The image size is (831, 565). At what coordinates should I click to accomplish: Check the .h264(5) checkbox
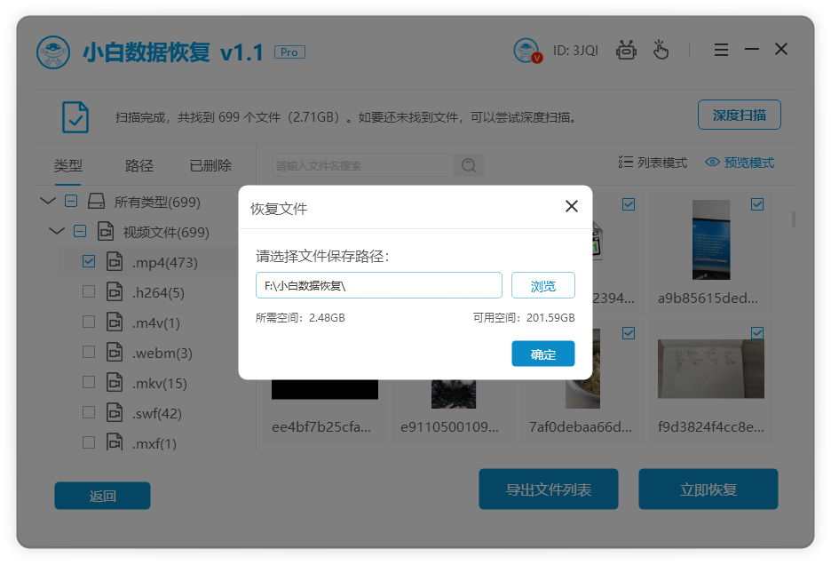point(89,291)
